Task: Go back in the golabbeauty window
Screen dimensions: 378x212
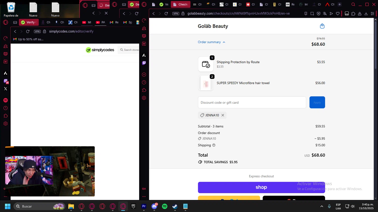Action: pyautogui.click(x=153, y=14)
